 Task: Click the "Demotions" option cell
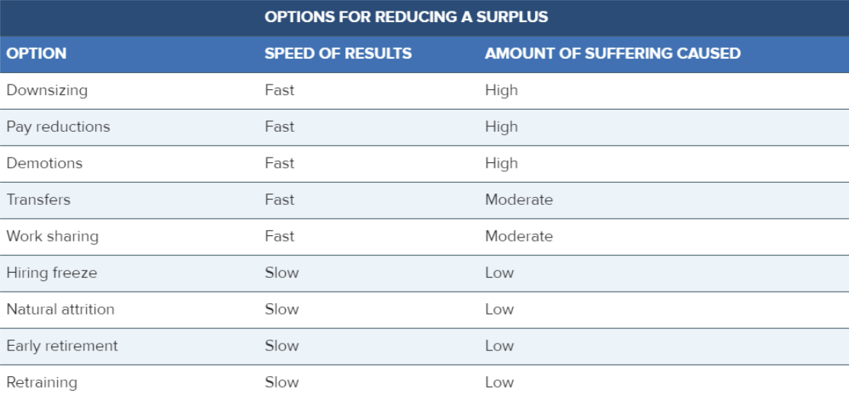(44, 163)
